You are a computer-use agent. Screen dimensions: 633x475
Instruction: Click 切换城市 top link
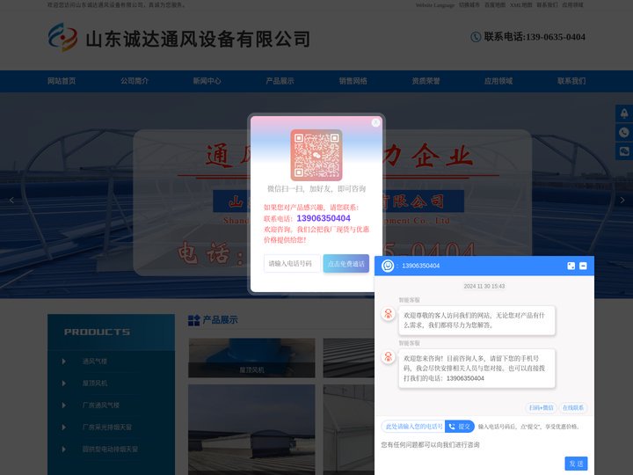coord(469,5)
